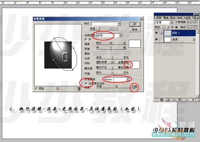Click padlock icon on 背景 layer row
This screenshot has height=142, width=200.
pos(194,40)
